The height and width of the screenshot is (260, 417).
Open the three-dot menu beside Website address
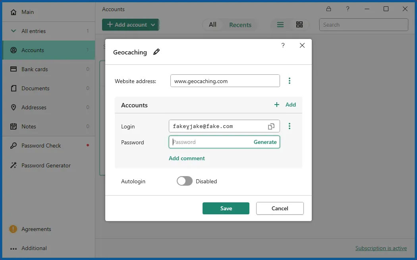[290, 81]
